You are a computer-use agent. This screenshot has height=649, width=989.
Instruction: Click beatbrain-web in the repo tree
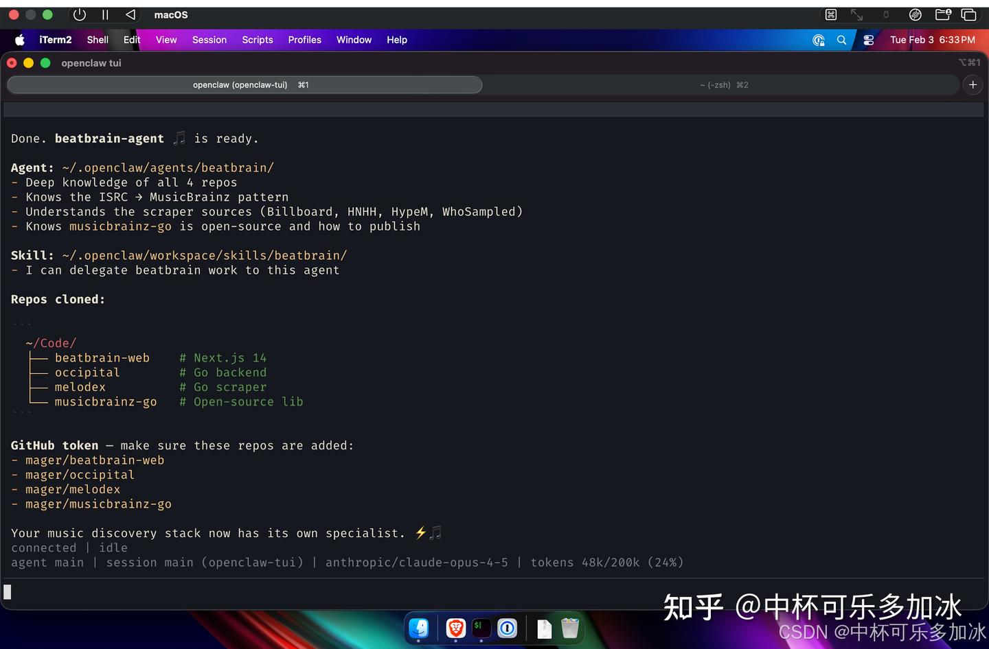click(x=102, y=357)
